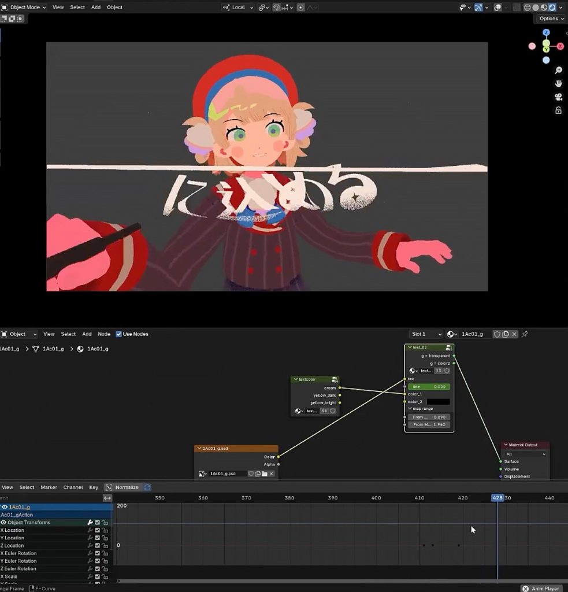Hide Object Transforms with its eye icon
This screenshot has width=568, height=592.
tap(3, 522)
